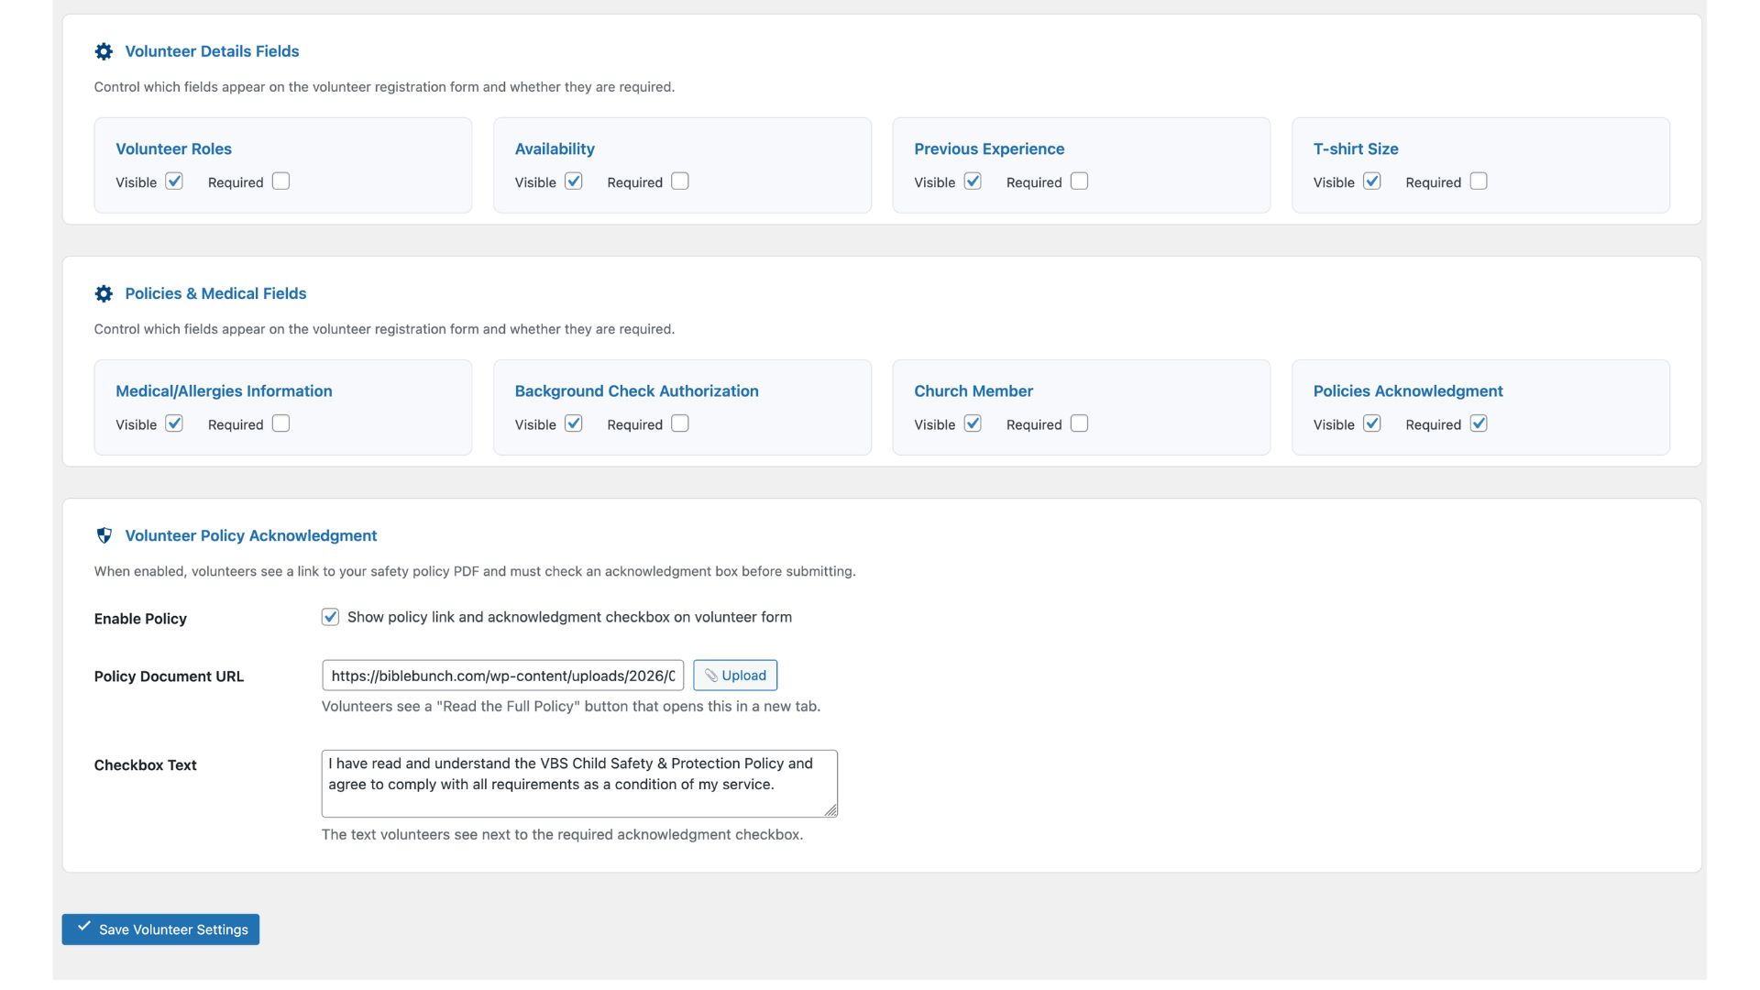The width and height of the screenshot is (1760, 990).
Task: Click the Volunteer Details Fields gear icon
Action: 104,51
